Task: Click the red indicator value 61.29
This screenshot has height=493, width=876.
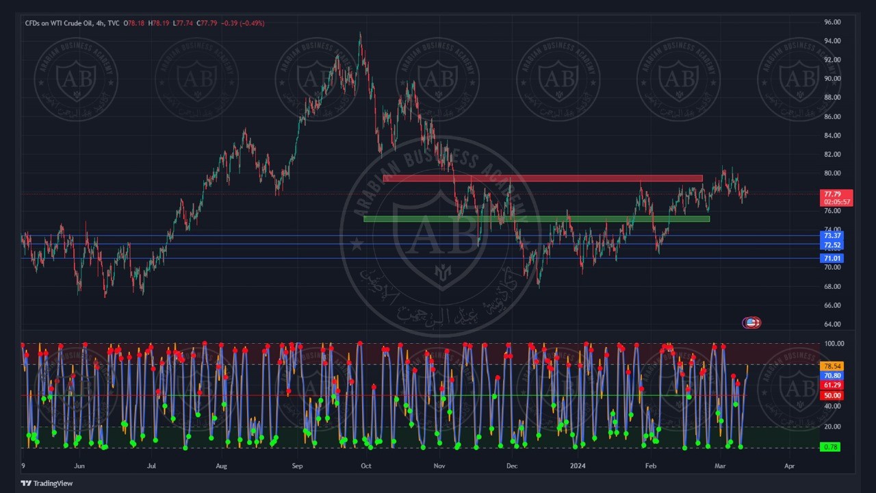Action: [x=832, y=385]
